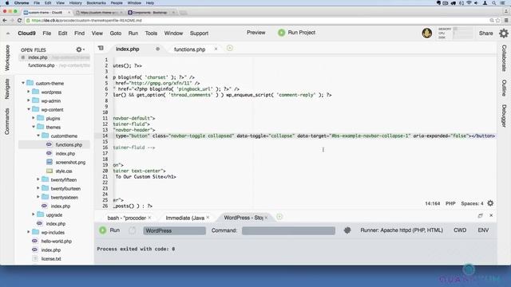Click the green Run Project icon
511x287 pixels.
click(x=281, y=33)
